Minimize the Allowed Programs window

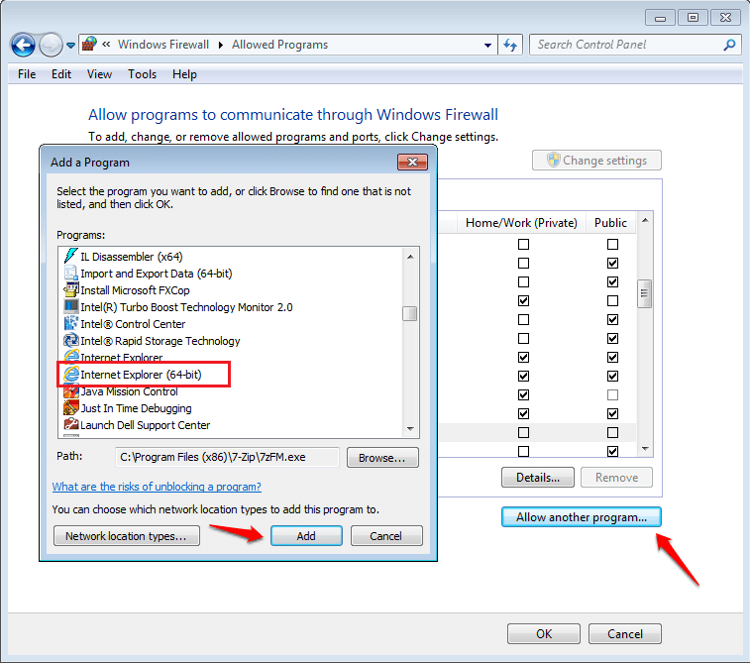click(x=660, y=18)
